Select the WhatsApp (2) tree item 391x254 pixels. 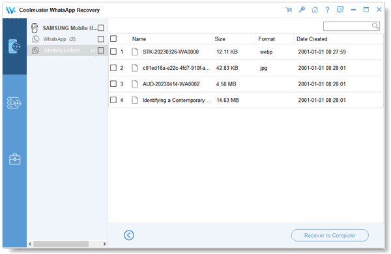click(59, 39)
